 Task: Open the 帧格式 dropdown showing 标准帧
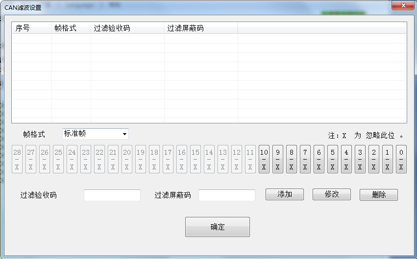coord(96,134)
